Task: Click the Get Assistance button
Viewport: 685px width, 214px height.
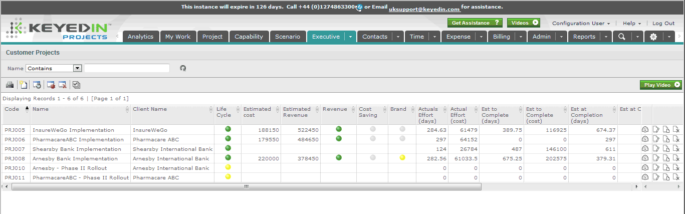Action: (475, 23)
